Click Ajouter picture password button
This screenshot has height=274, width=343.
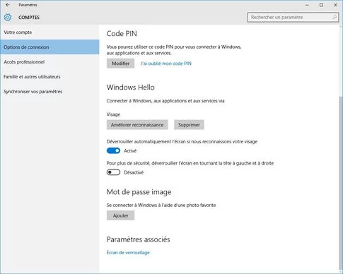click(x=120, y=215)
